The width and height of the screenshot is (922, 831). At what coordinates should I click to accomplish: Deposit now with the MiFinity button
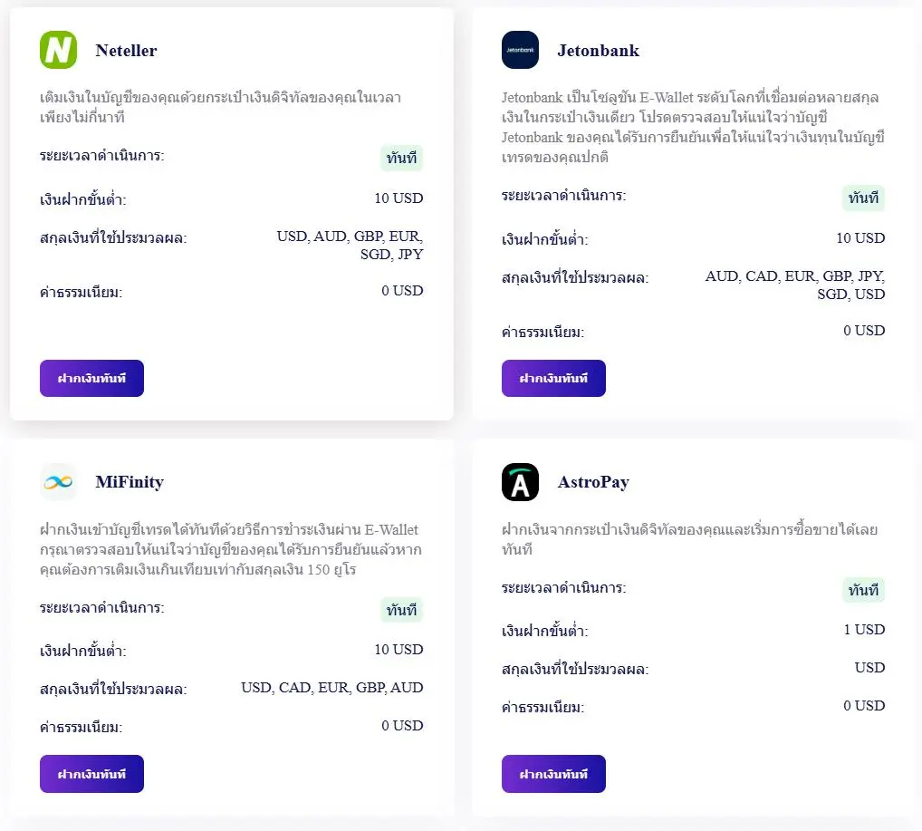(x=91, y=774)
